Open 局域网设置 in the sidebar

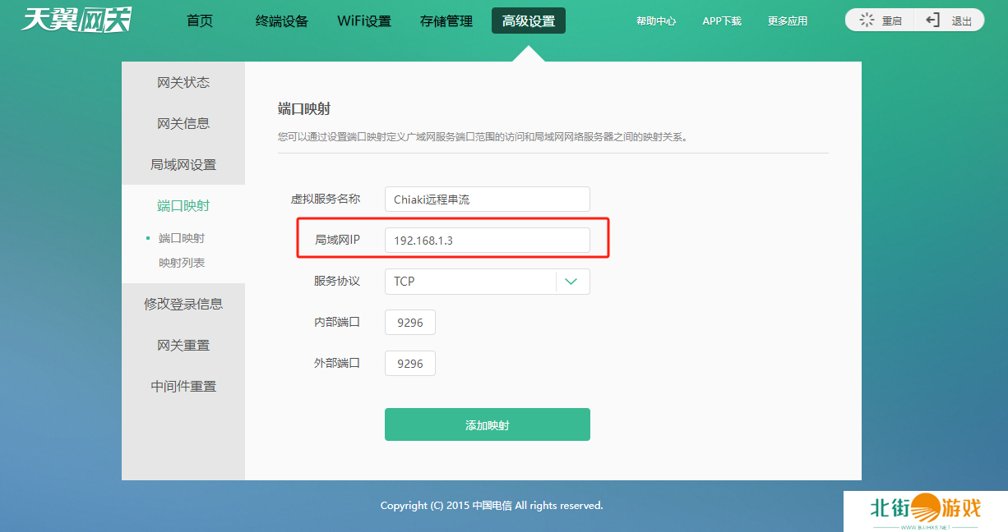click(183, 164)
